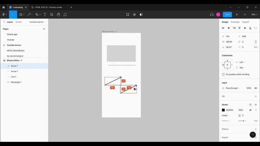Open the Inside stroke position dropdown
260x146 pixels.
tap(225, 116)
